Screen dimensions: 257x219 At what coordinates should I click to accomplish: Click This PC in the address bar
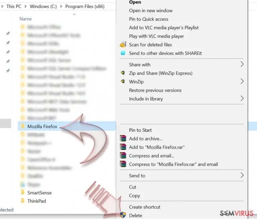coord(14,7)
